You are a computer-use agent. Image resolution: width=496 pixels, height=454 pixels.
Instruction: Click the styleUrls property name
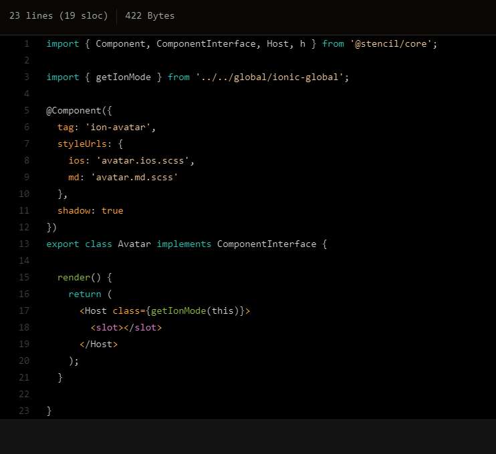82,144
